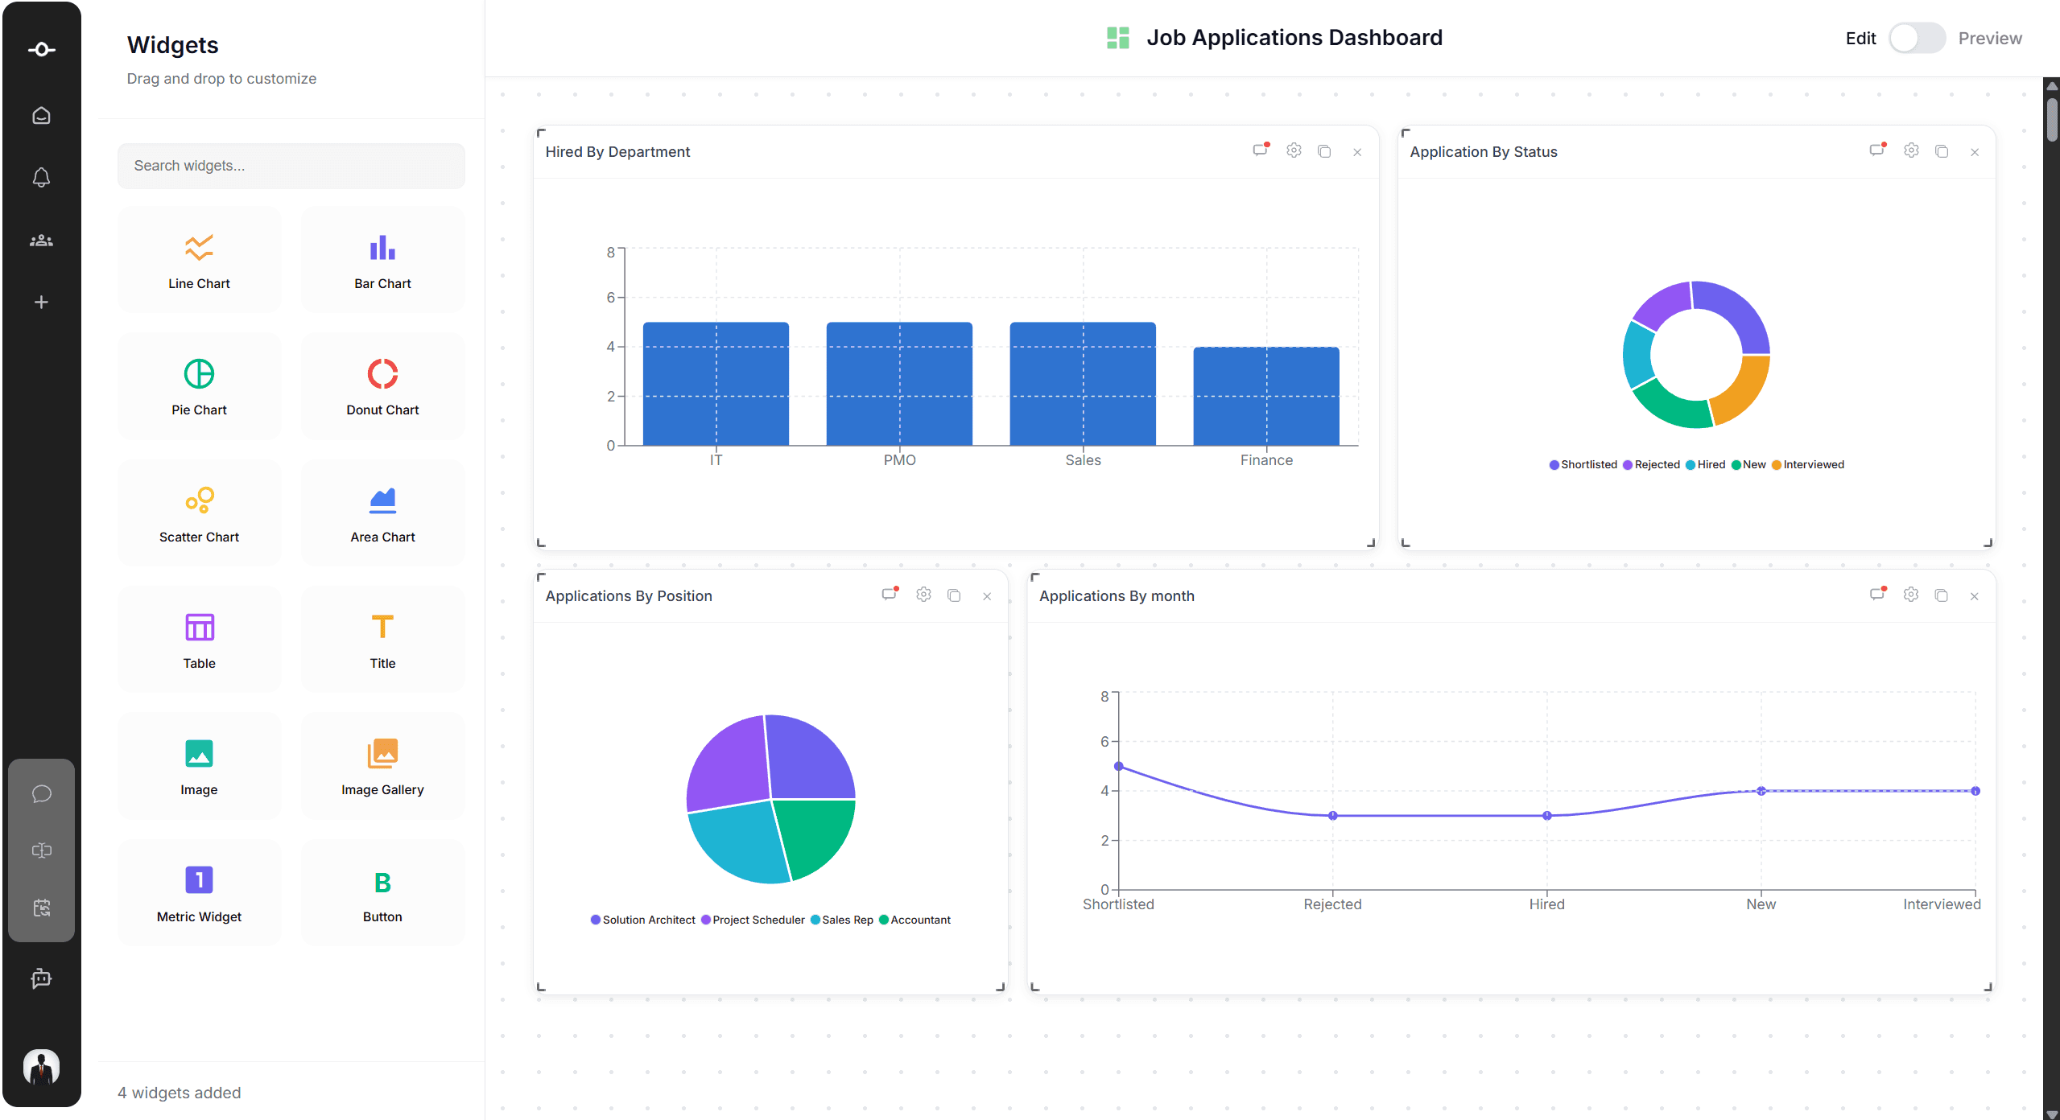Click the Rejected data point on line
The width and height of the screenshot is (2060, 1120).
(x=1332, y=816)
